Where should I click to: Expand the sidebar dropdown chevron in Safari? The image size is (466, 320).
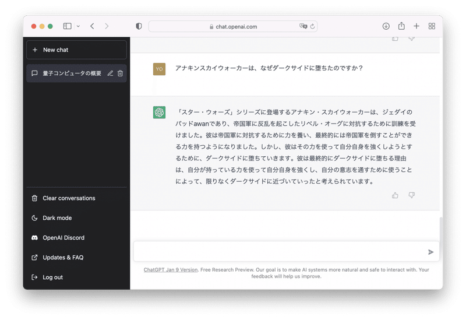tap(78, 26)
